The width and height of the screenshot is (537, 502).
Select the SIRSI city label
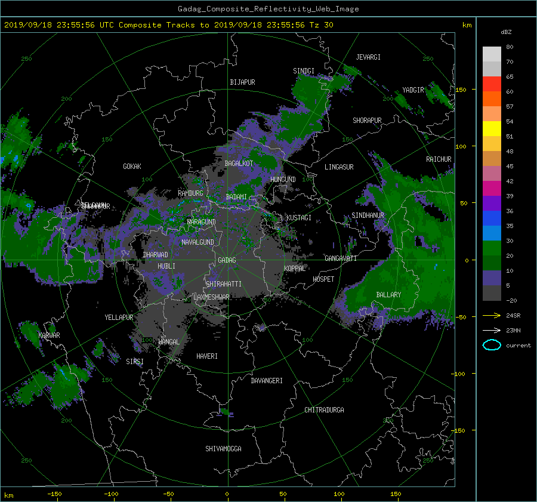point(135,362)
